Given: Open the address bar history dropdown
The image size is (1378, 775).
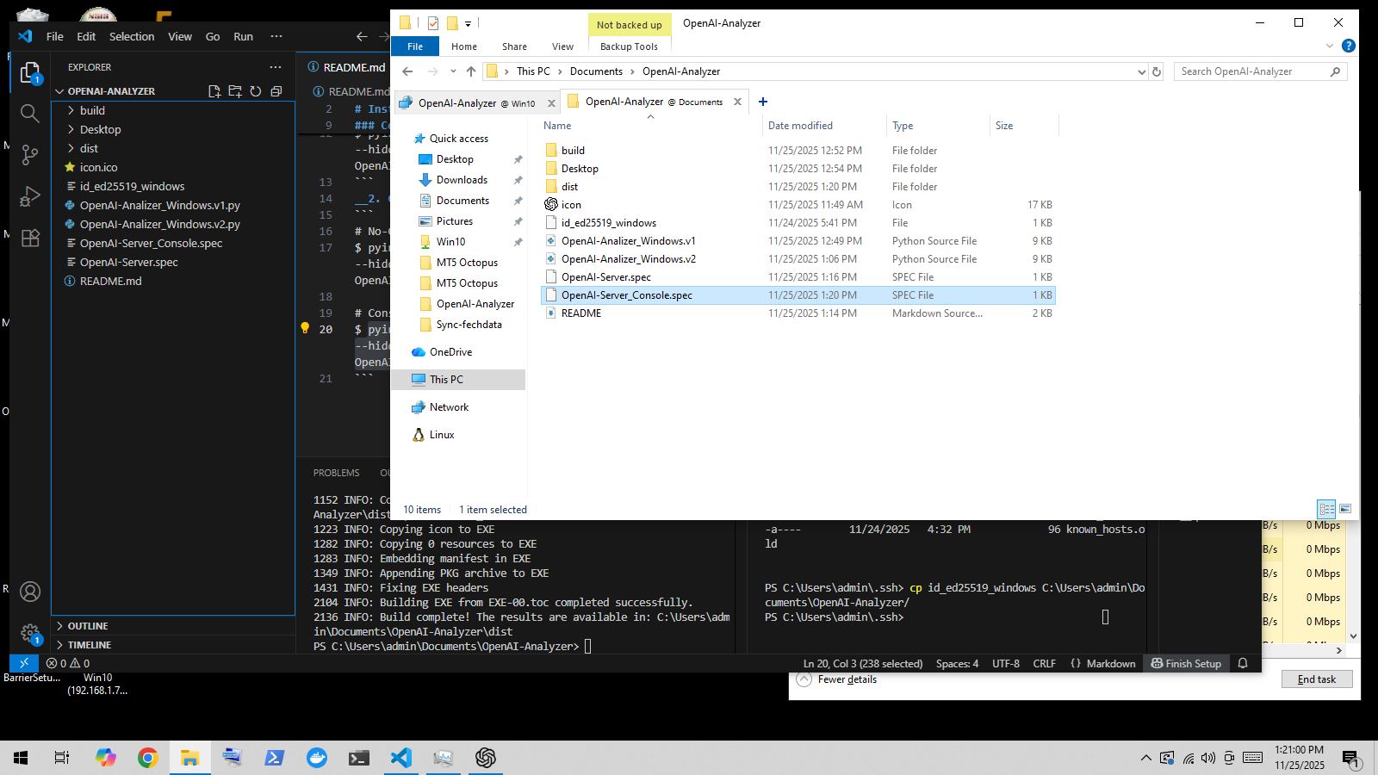Looking at the screenshot, I should [x=1141, y=72].
